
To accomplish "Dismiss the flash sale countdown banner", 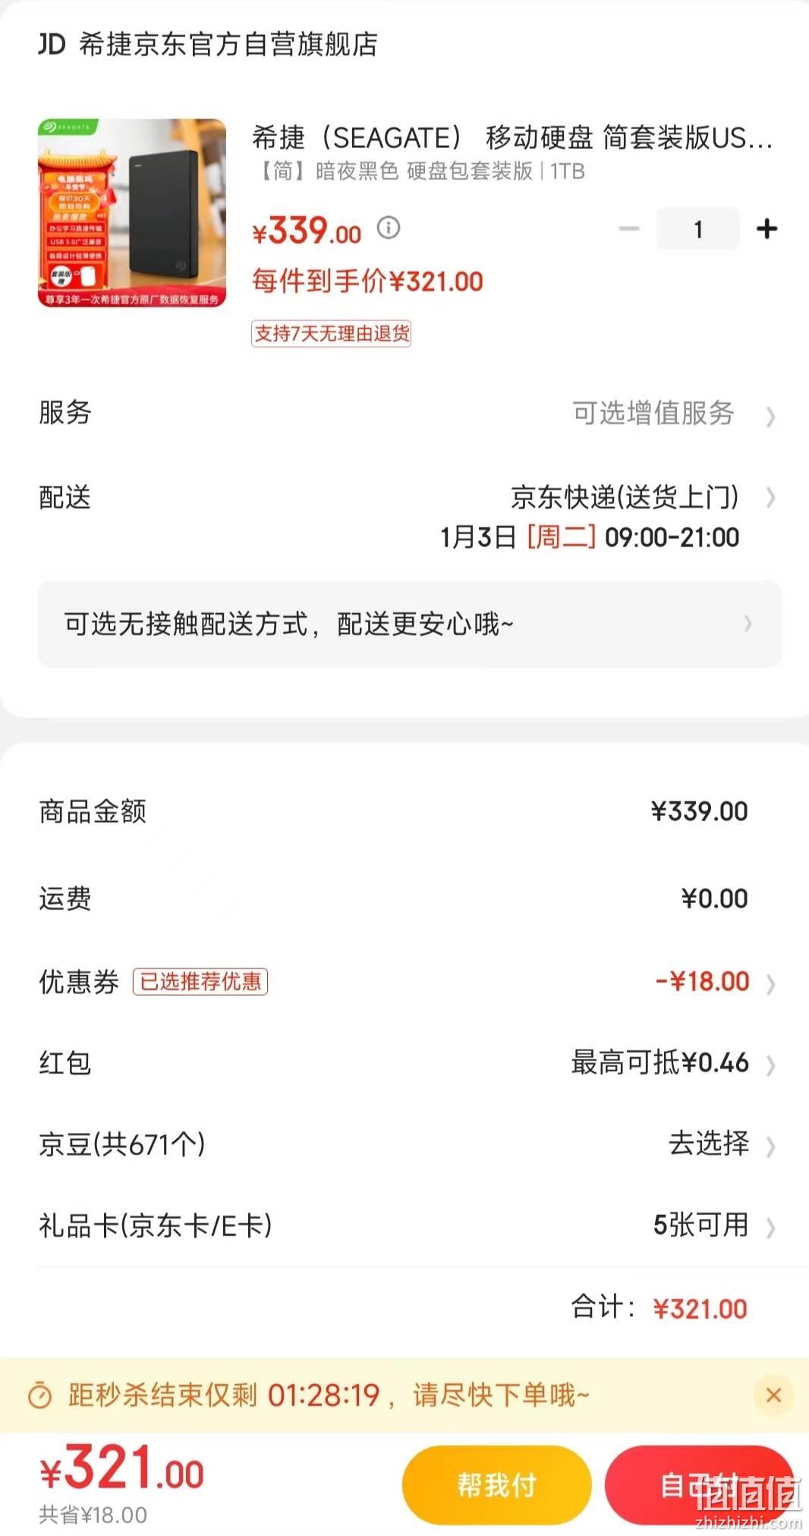I will click(x=773, y=1394).
